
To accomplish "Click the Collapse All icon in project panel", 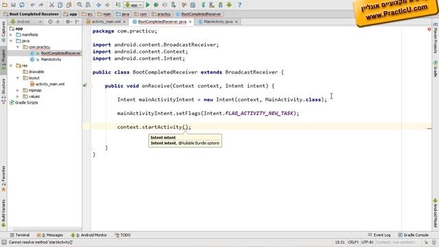I will click(58, 21).
